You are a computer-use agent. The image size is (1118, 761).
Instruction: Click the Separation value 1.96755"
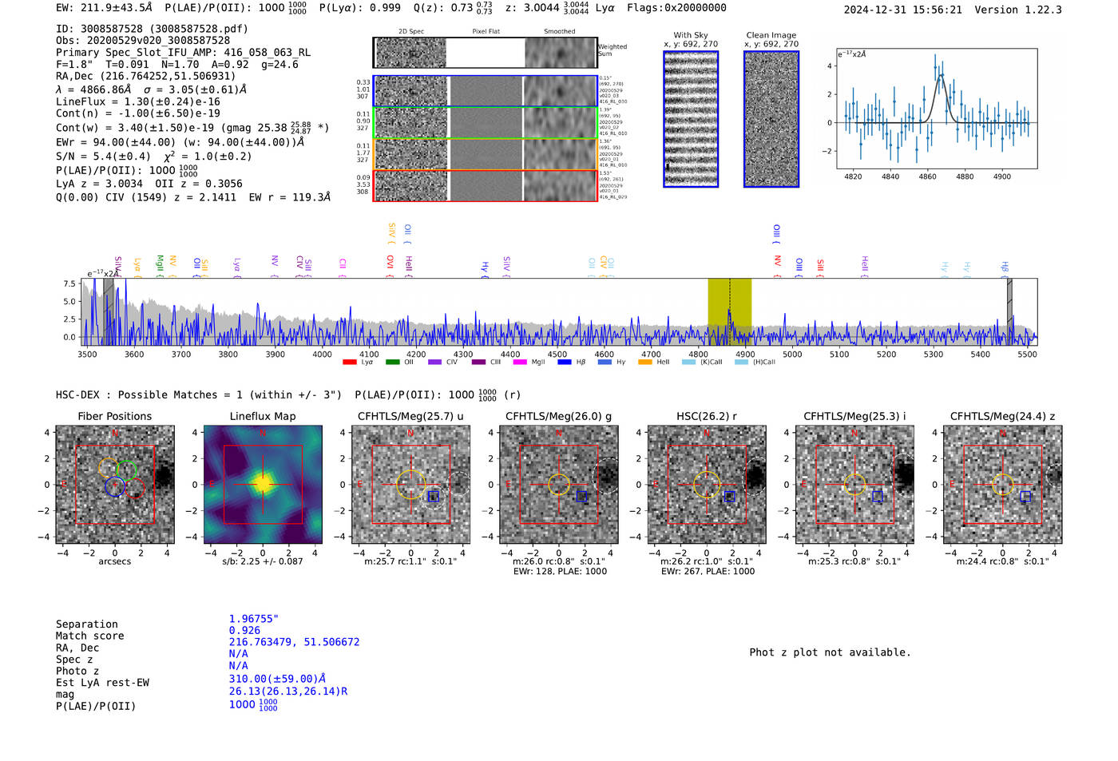pos(254,619)
